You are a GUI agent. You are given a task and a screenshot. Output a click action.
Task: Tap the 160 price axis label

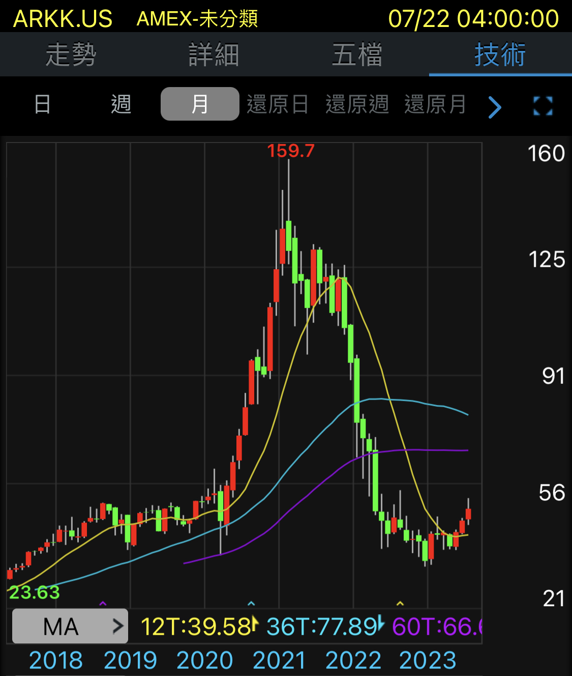point(546,153)
